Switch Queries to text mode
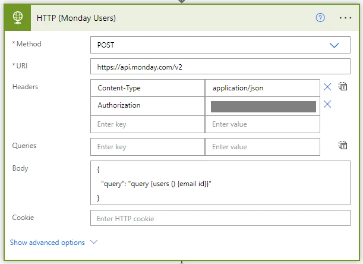 [343, 145]
